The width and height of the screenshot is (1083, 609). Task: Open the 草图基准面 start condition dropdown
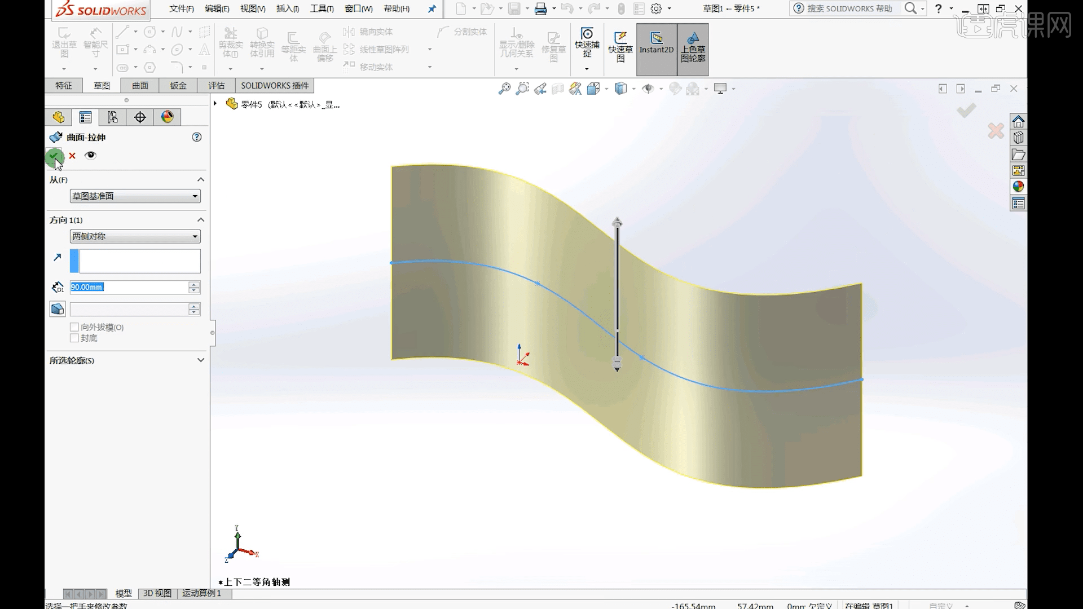135,196
